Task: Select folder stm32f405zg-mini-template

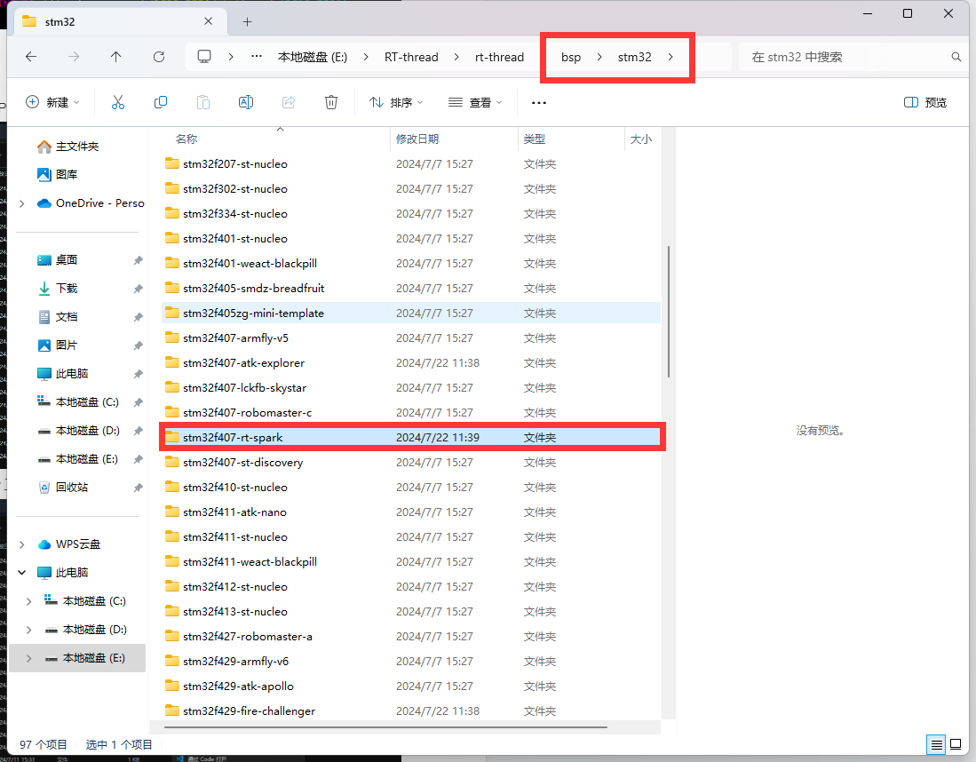Action: pyautogui.click(x=411, y=313)
